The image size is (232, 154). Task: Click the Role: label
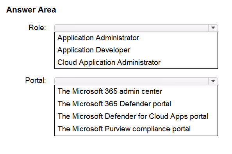[37, 27]
